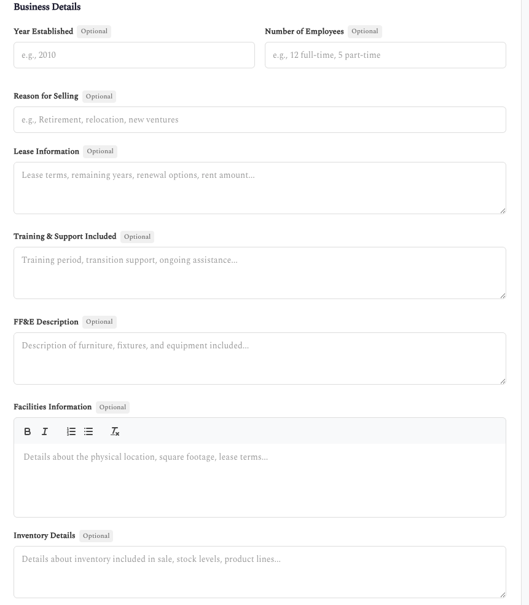Image resolution: width=529 pixels, height=605 pixels.
Task: Click inside the Year Established field
Action: (134, 55)
